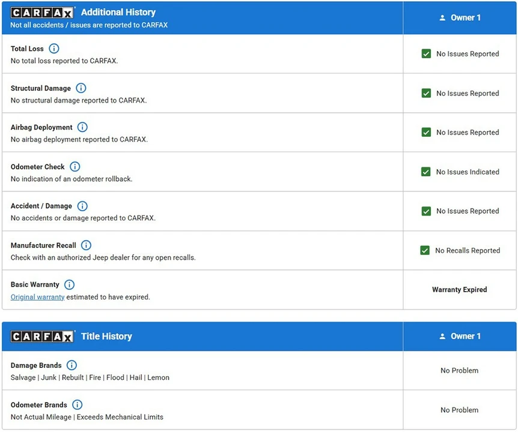Screen dimensions: 518x432
Task: Open the Total Loss info icon
Action: (x=54, y=49)
